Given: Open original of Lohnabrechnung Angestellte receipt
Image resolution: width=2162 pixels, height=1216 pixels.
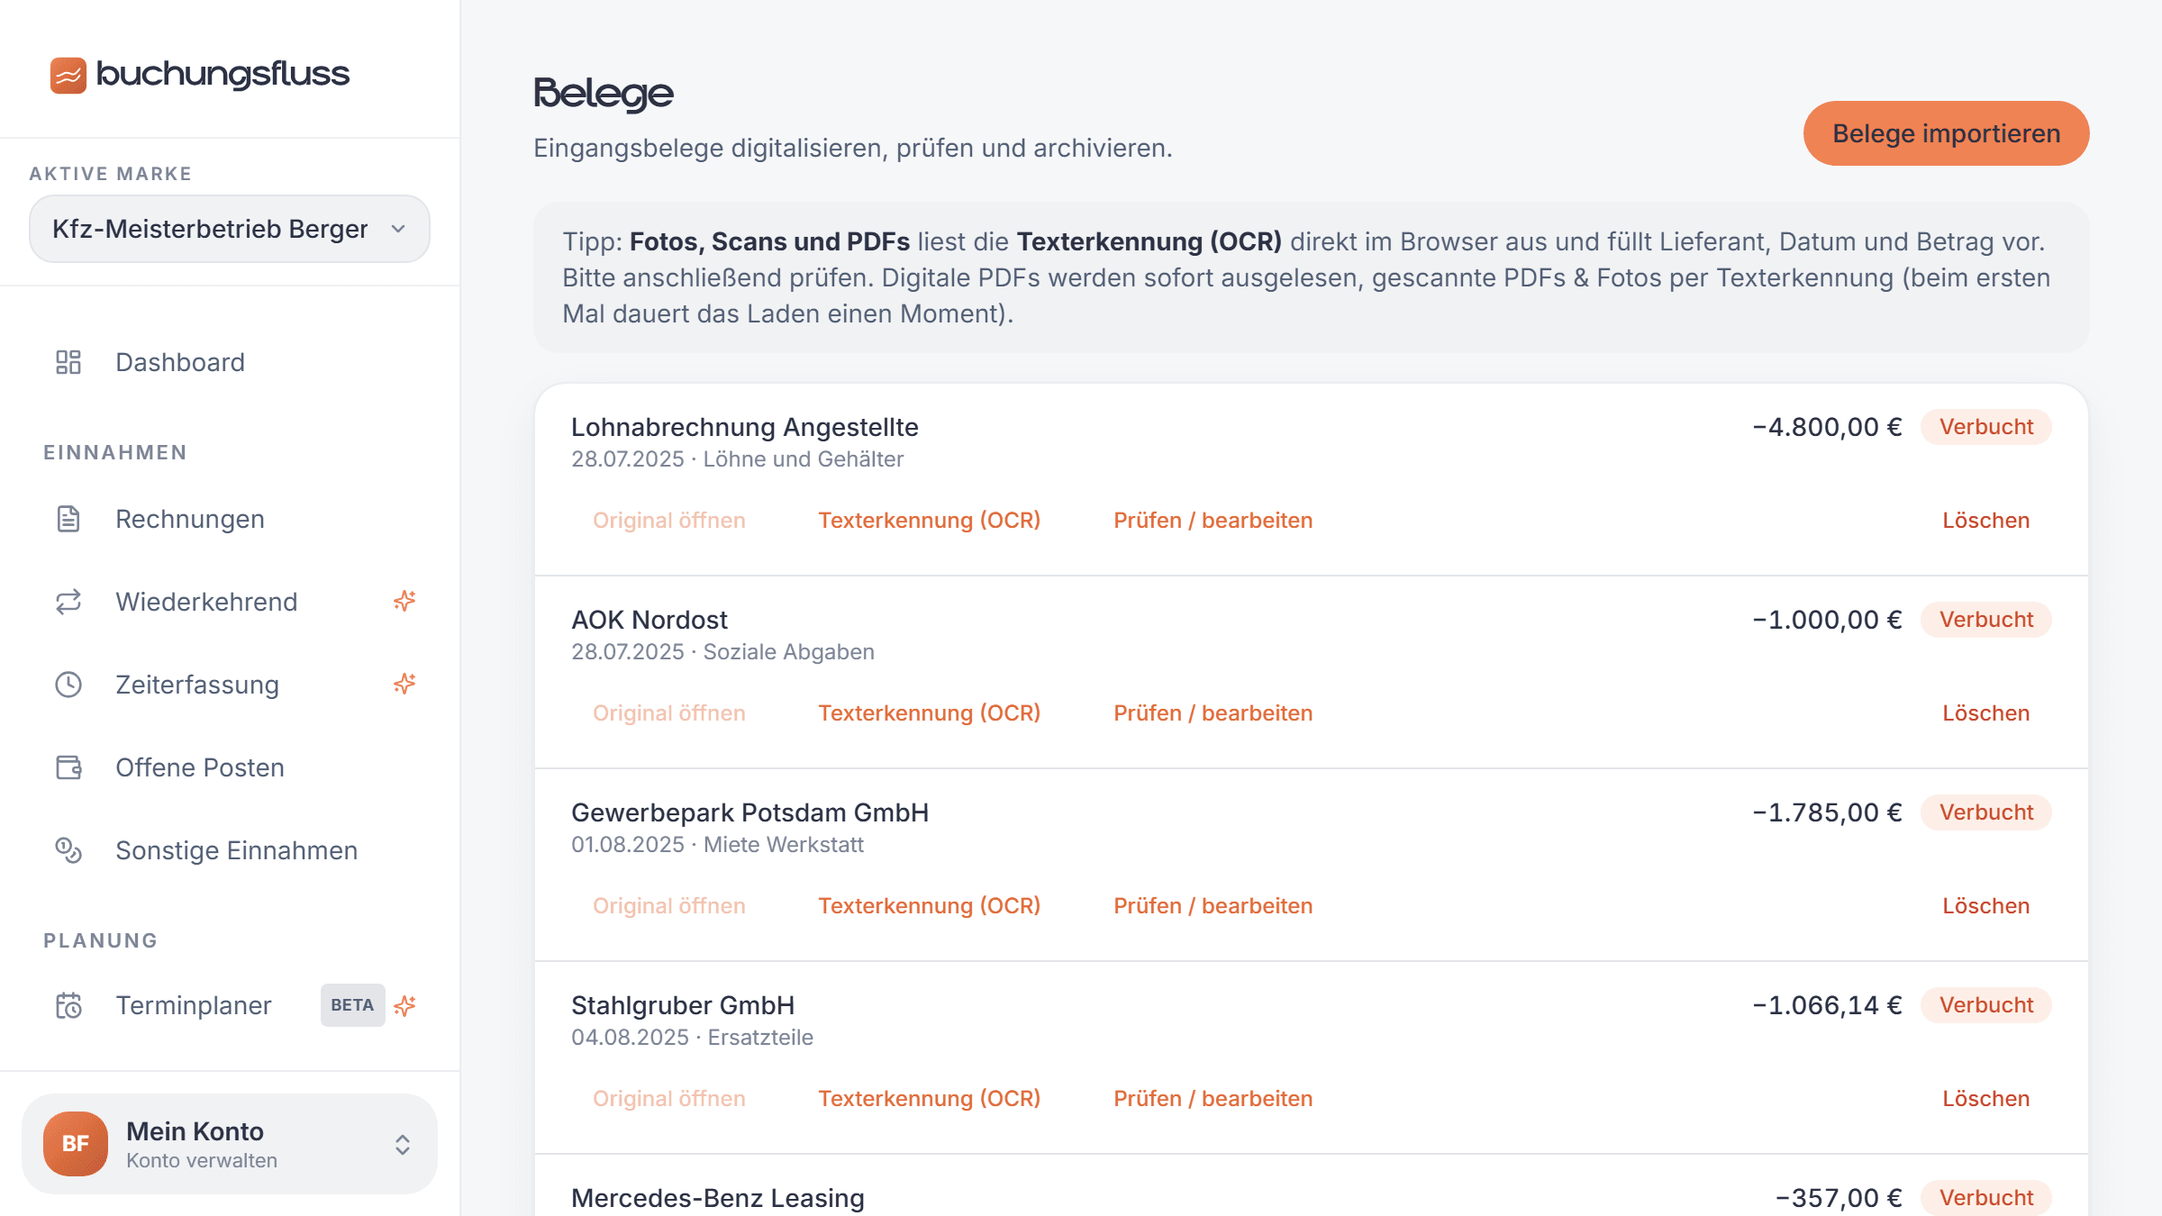Looking at the screenshot, I should tap(669, 521).
